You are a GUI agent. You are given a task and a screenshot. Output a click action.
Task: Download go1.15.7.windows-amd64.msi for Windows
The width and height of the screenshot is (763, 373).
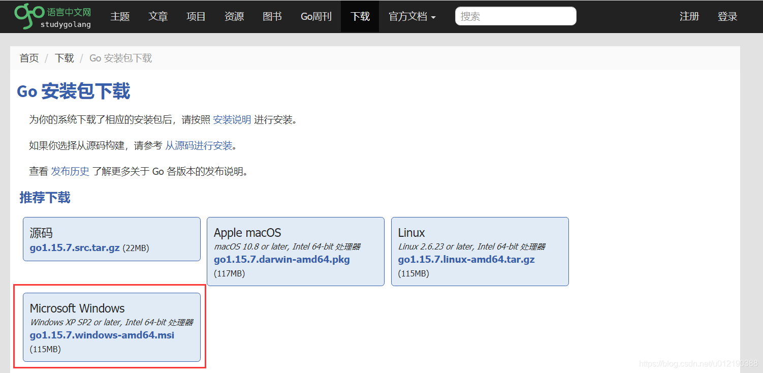102,335
